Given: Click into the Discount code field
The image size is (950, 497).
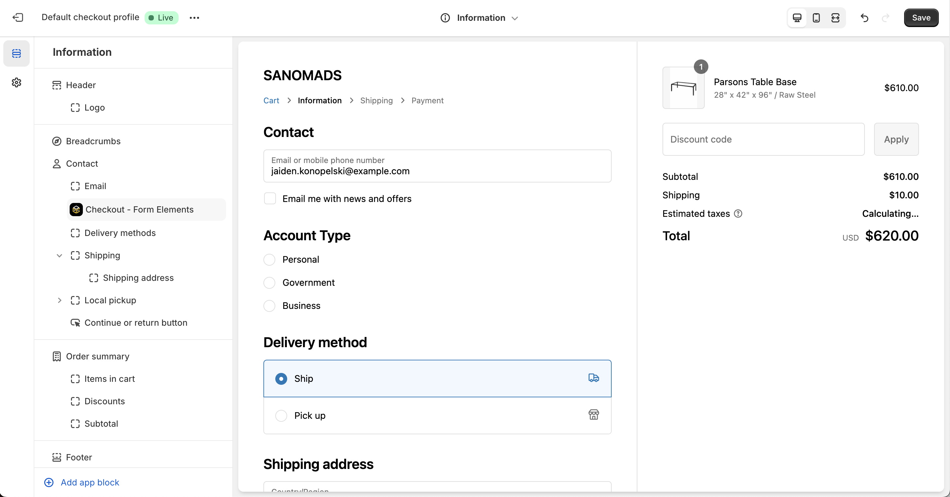Looking at the screenshot, I should click(x=763, y=139).
